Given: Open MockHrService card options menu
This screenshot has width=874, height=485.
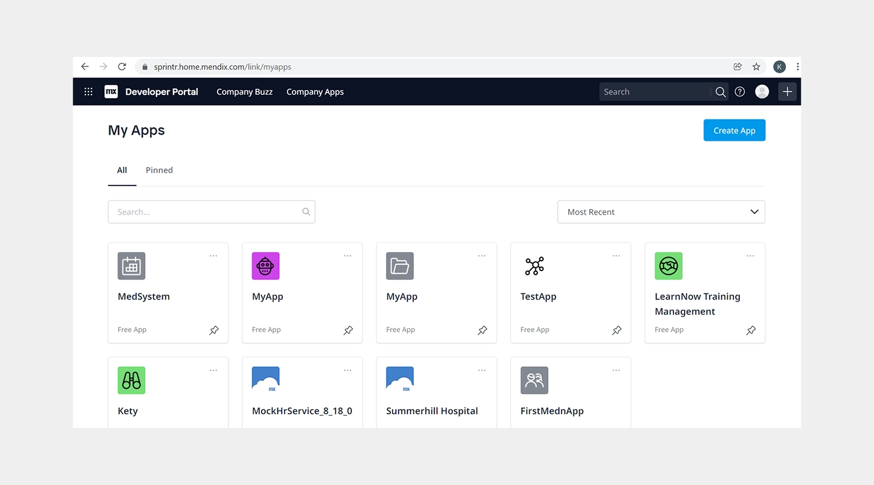Looking at the screenshot, I should tap(348, 370).
